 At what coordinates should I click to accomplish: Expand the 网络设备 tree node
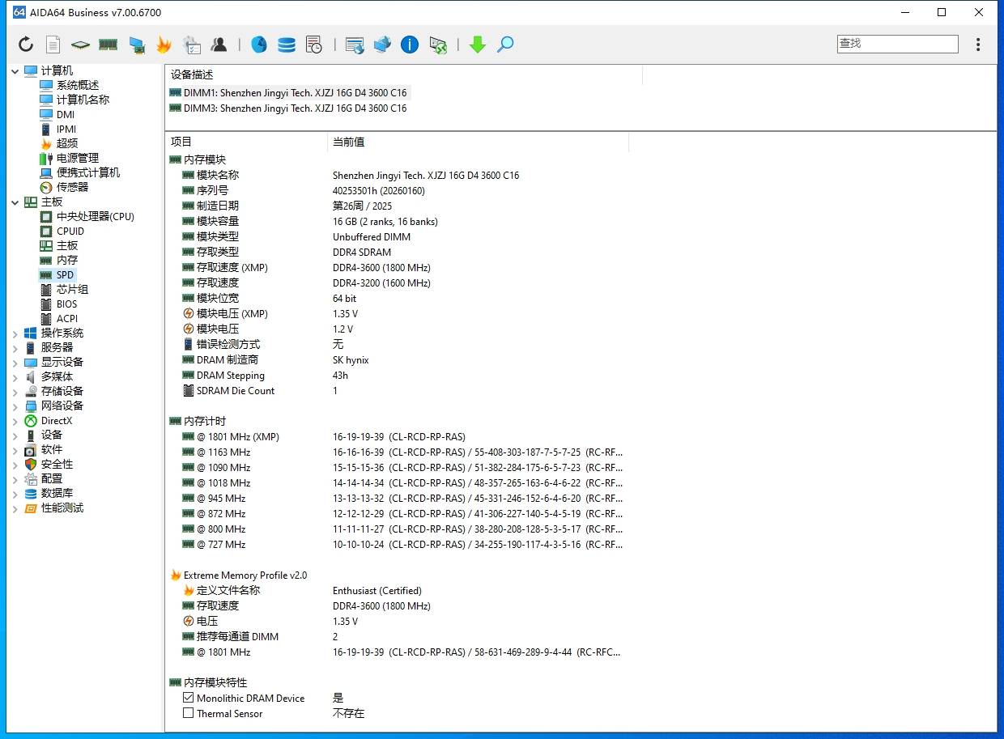(x=15, y=406)
